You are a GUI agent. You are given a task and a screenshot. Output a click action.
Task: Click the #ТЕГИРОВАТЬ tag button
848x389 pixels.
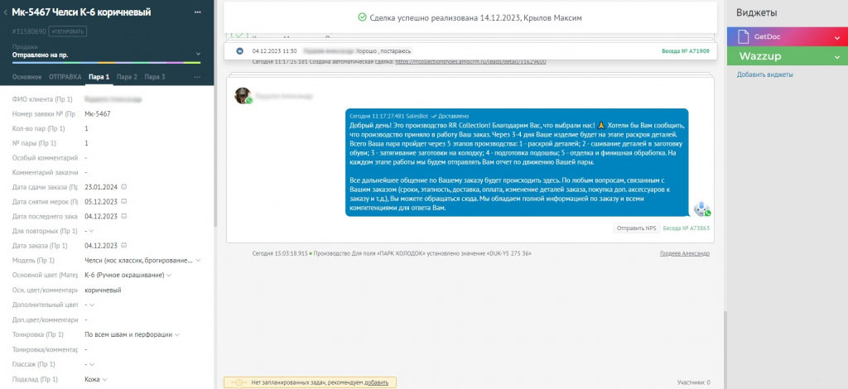click(x=68, y=32)
